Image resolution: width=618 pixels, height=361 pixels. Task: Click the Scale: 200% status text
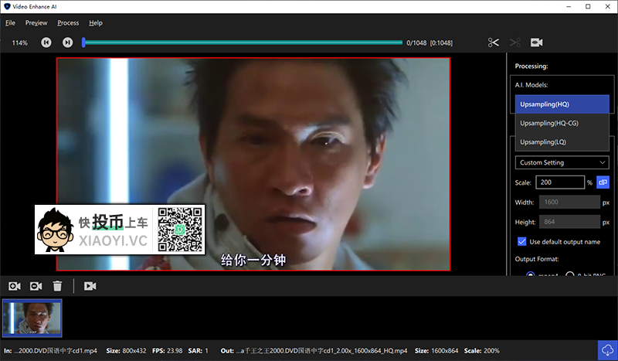click(x=481, y=351)
